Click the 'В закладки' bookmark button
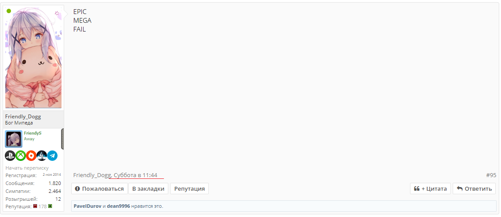The image size is (501, 217). [148, 189]
